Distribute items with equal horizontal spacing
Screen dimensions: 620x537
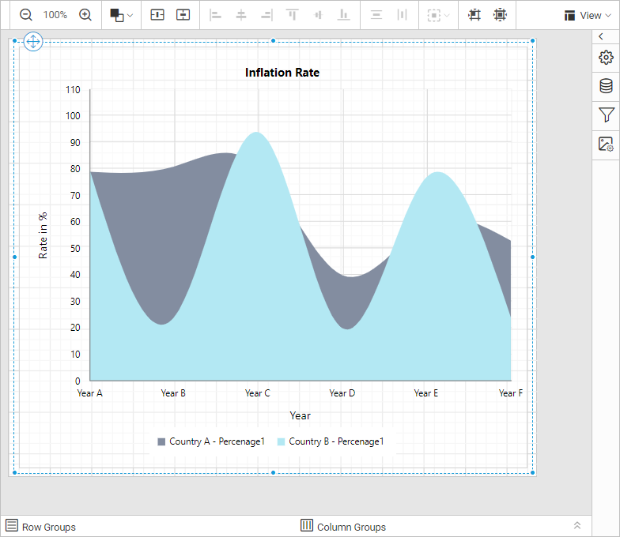click(x=402, y=15)
